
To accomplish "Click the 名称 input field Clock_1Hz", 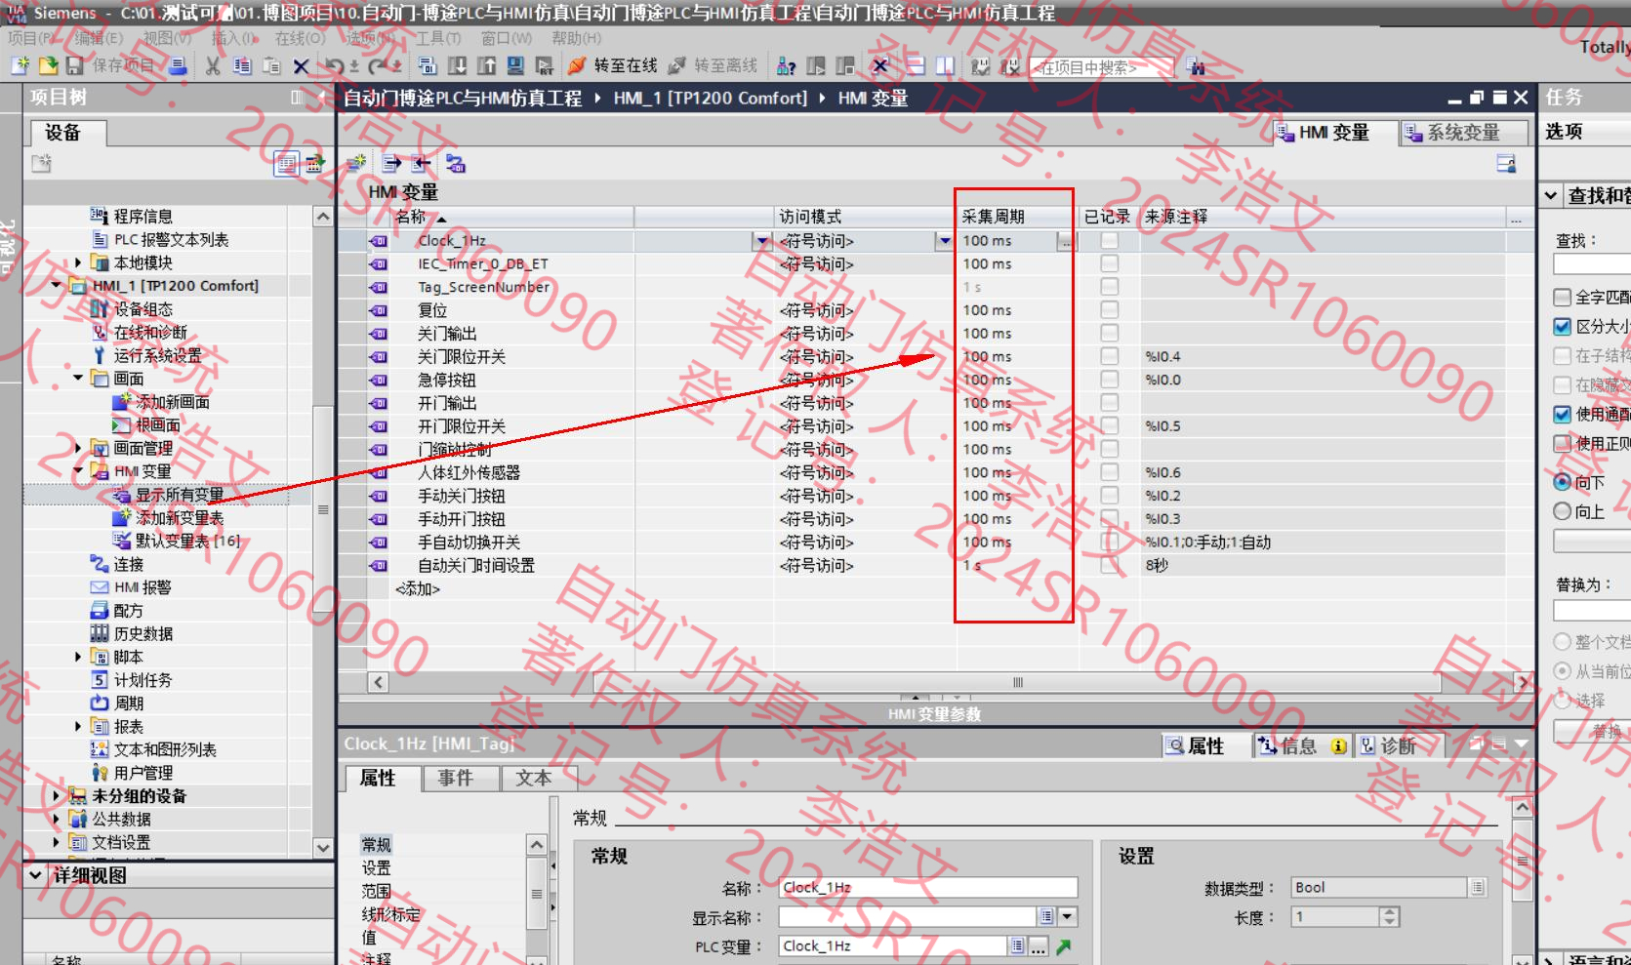I will point(928,887).
